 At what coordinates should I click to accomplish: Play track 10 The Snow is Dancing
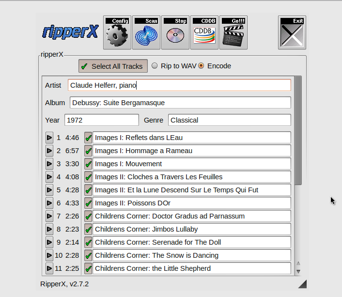49,255
